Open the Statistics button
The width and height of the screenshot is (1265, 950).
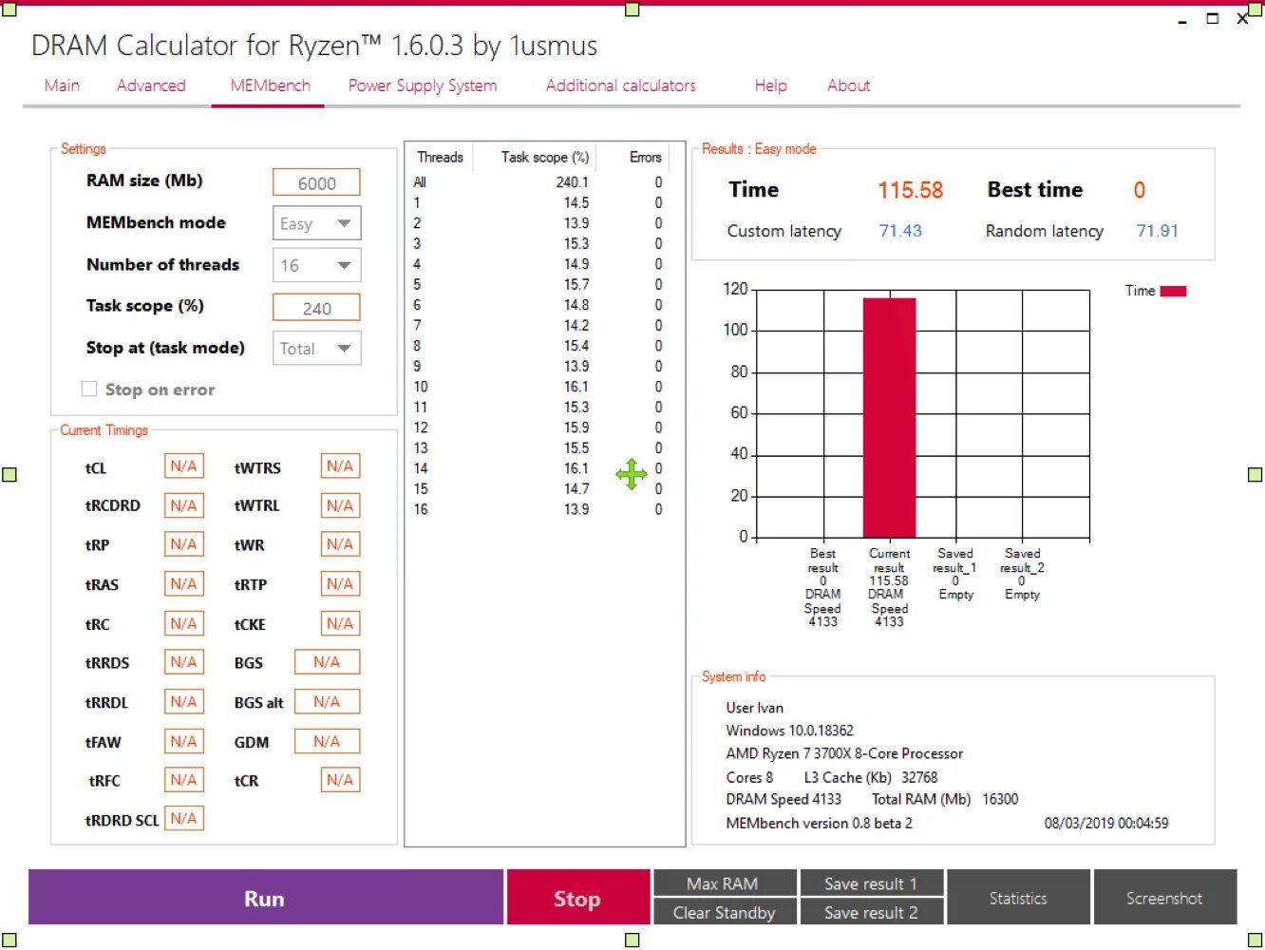point(1018,898)
